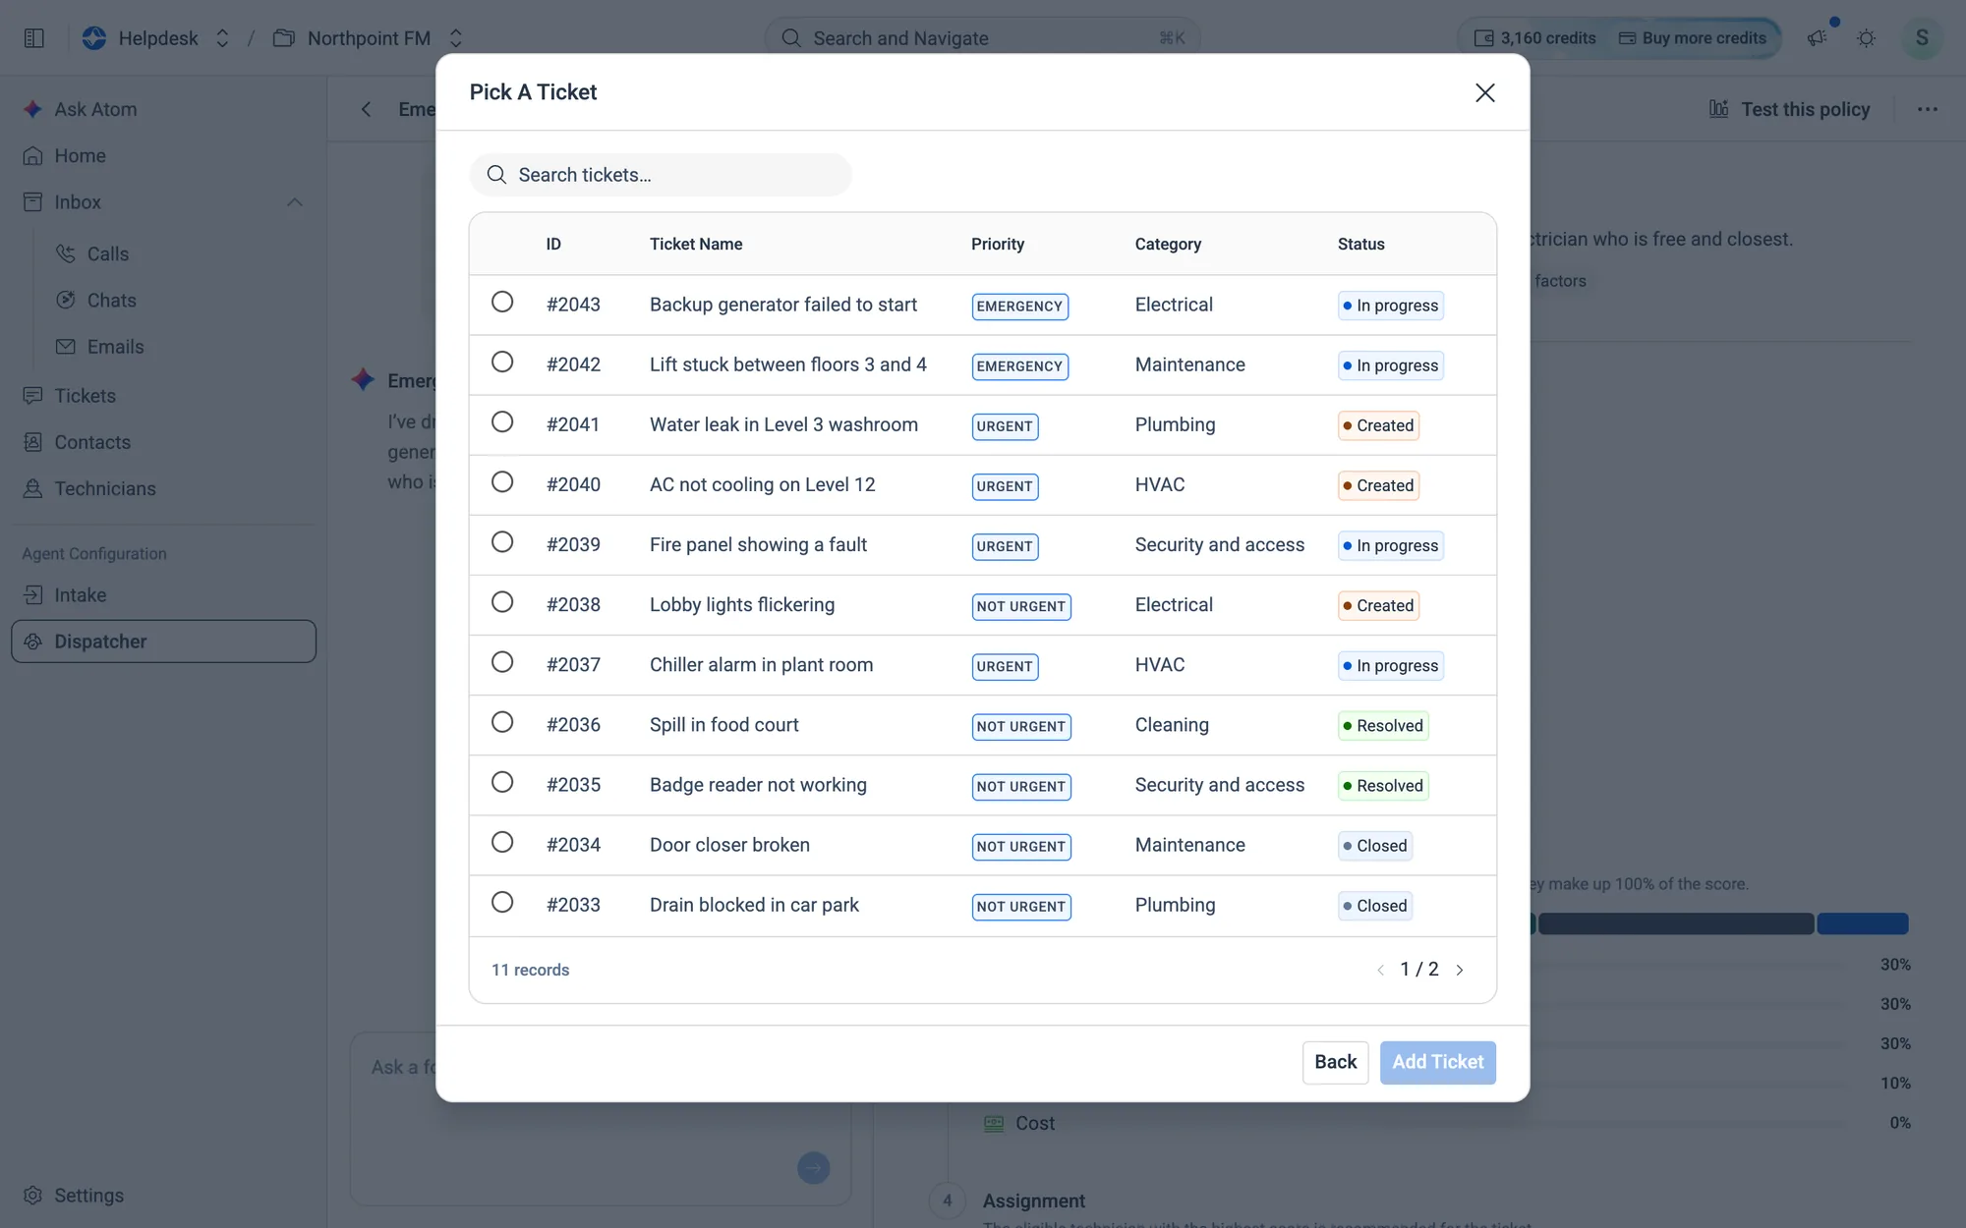Sort by Priority column header
Image resolution: width=1966 pixels, height=1228 pixels.
(997, 244)
